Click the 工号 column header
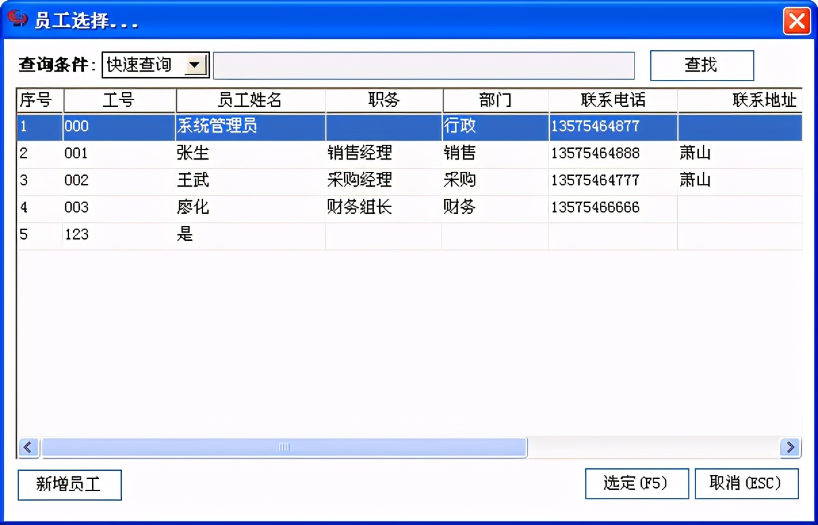The image size is (818, 525). coord(119,100)
